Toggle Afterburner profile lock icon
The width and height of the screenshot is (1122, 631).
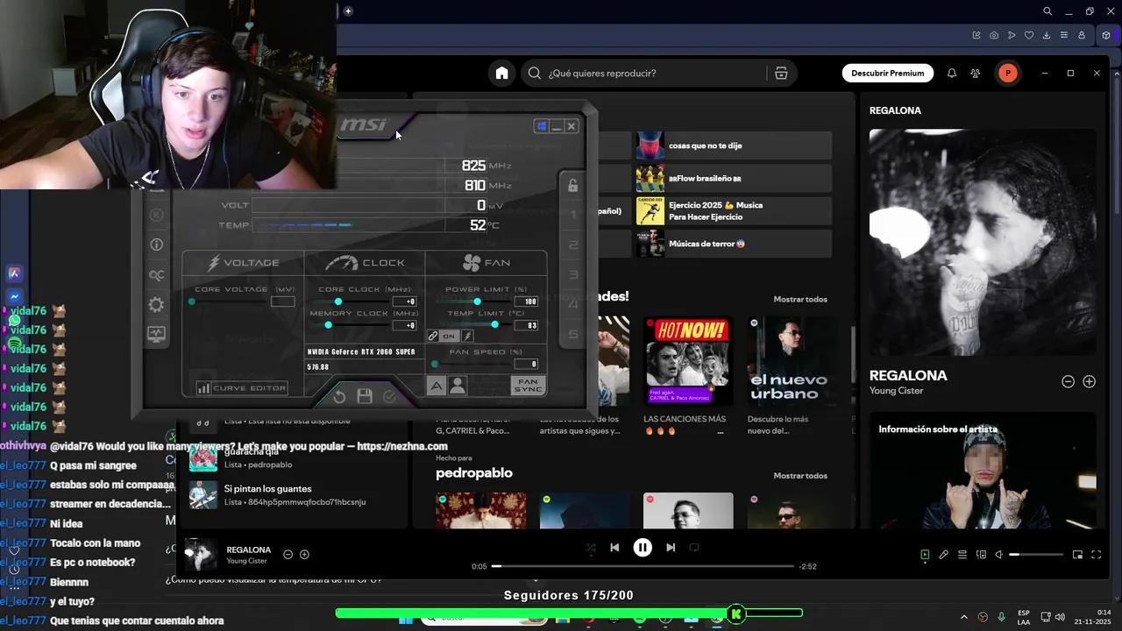click(x=572, y=186)
